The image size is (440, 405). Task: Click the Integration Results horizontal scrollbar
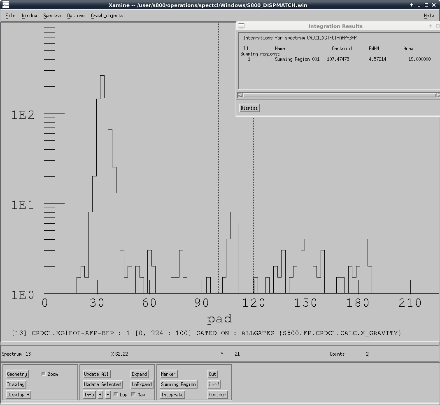tap(338, 95)
